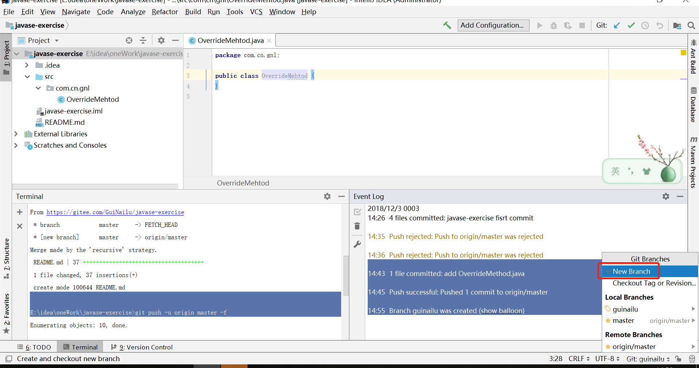699x368 pixels.
Task: Open the gitee javase-exercise link in terminal
Action: click(x=115, y=212)
